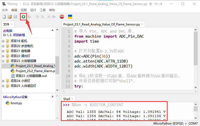Click the Open file folder icon

(x=9, y=17)
